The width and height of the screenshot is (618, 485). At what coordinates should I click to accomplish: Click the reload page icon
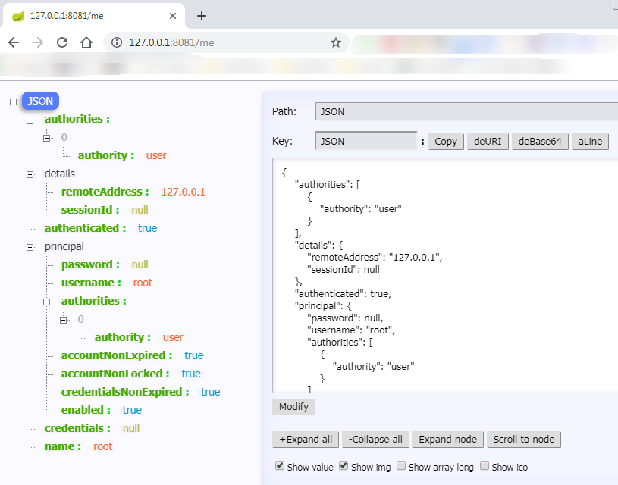63,43
